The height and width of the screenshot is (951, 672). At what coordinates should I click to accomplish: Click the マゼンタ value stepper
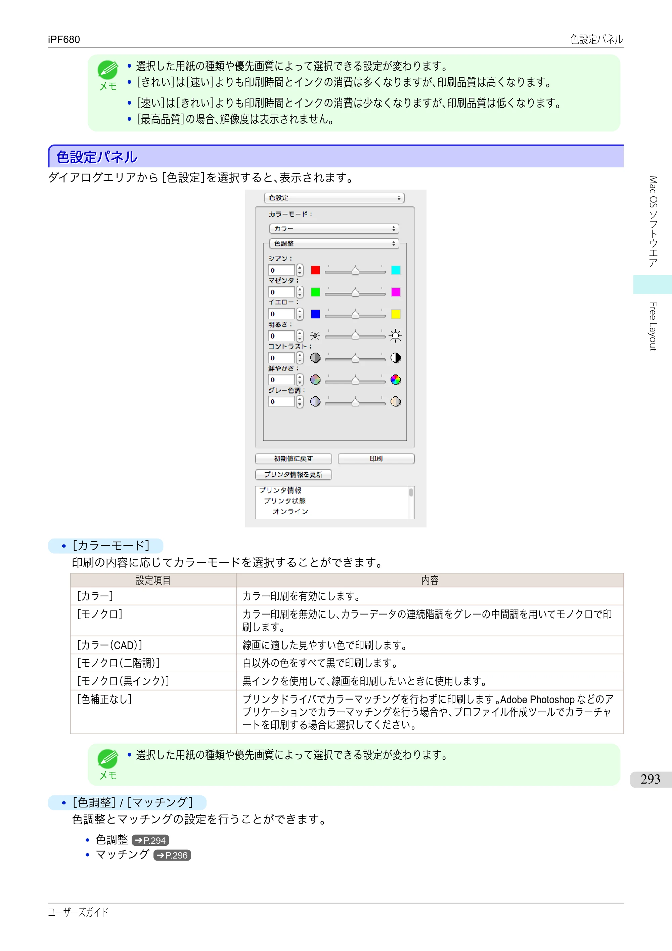[x=300, y=292]
